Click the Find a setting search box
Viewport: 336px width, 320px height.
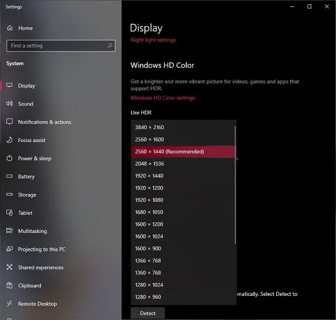click(x=61, y=46)
